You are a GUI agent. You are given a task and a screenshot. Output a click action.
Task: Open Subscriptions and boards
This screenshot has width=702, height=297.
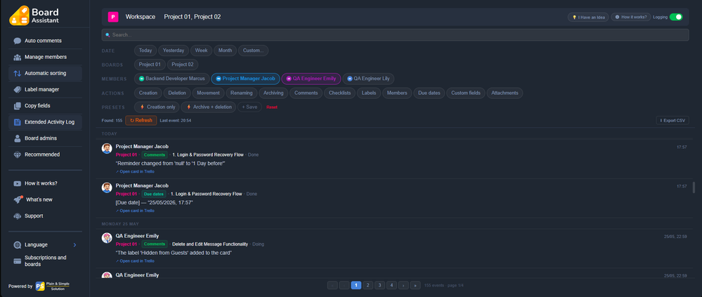coord(45,260)
